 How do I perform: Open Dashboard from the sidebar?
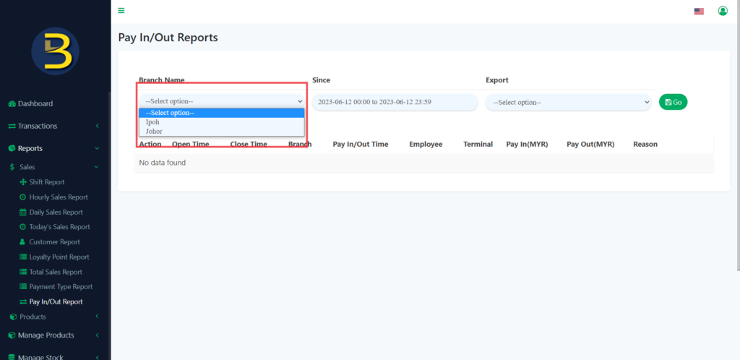35,103
